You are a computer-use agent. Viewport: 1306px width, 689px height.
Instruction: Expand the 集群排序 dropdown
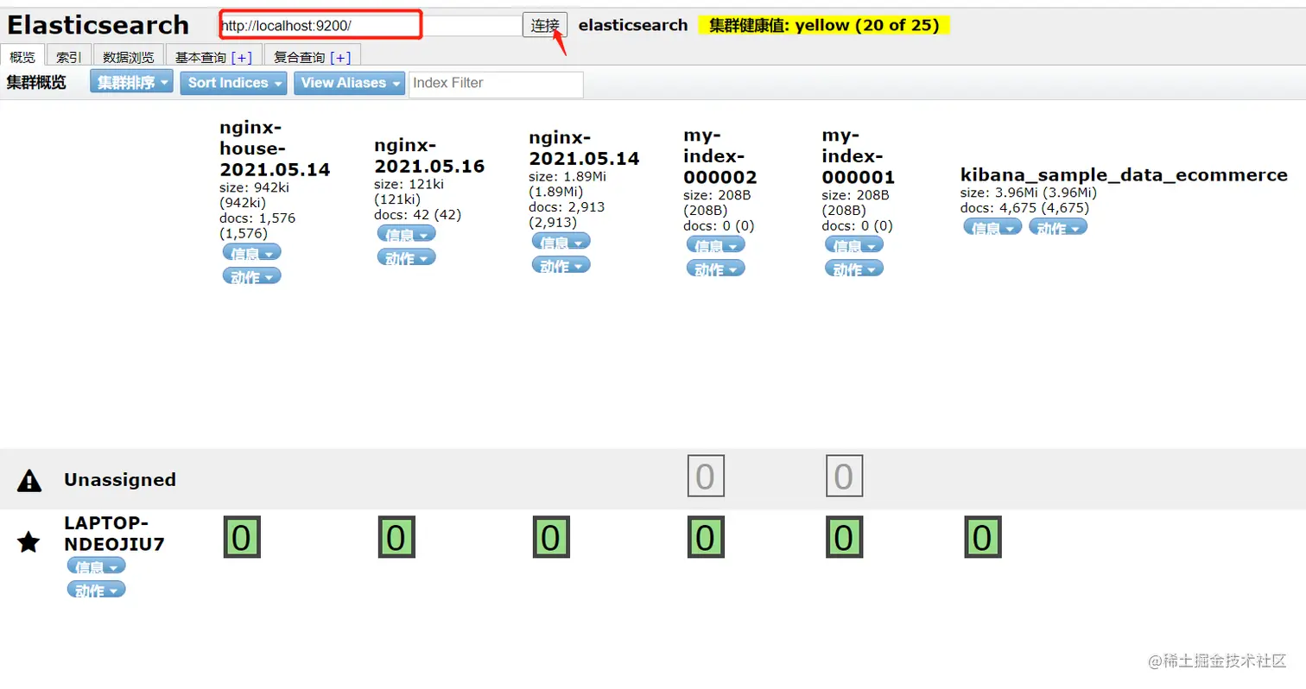131,83
